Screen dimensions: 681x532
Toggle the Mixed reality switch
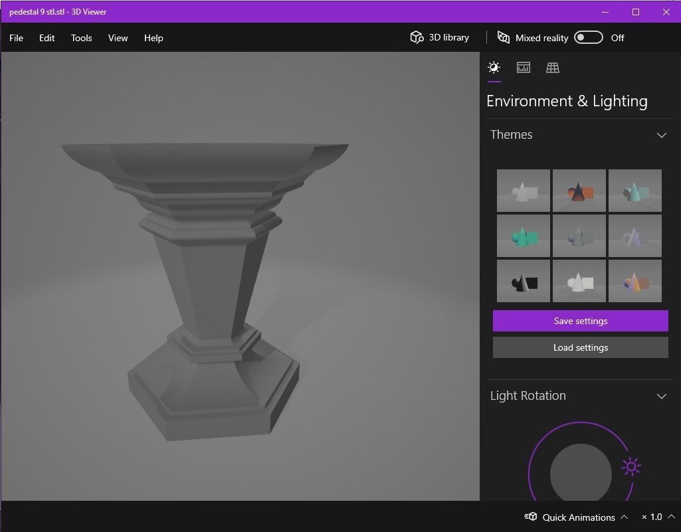(589, 37)
